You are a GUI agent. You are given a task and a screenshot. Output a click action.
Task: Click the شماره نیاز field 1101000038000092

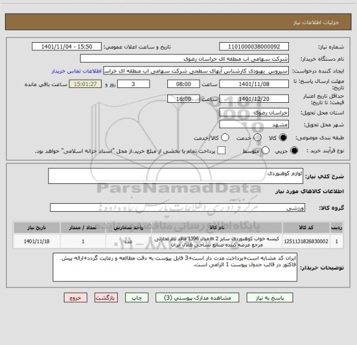254,46
